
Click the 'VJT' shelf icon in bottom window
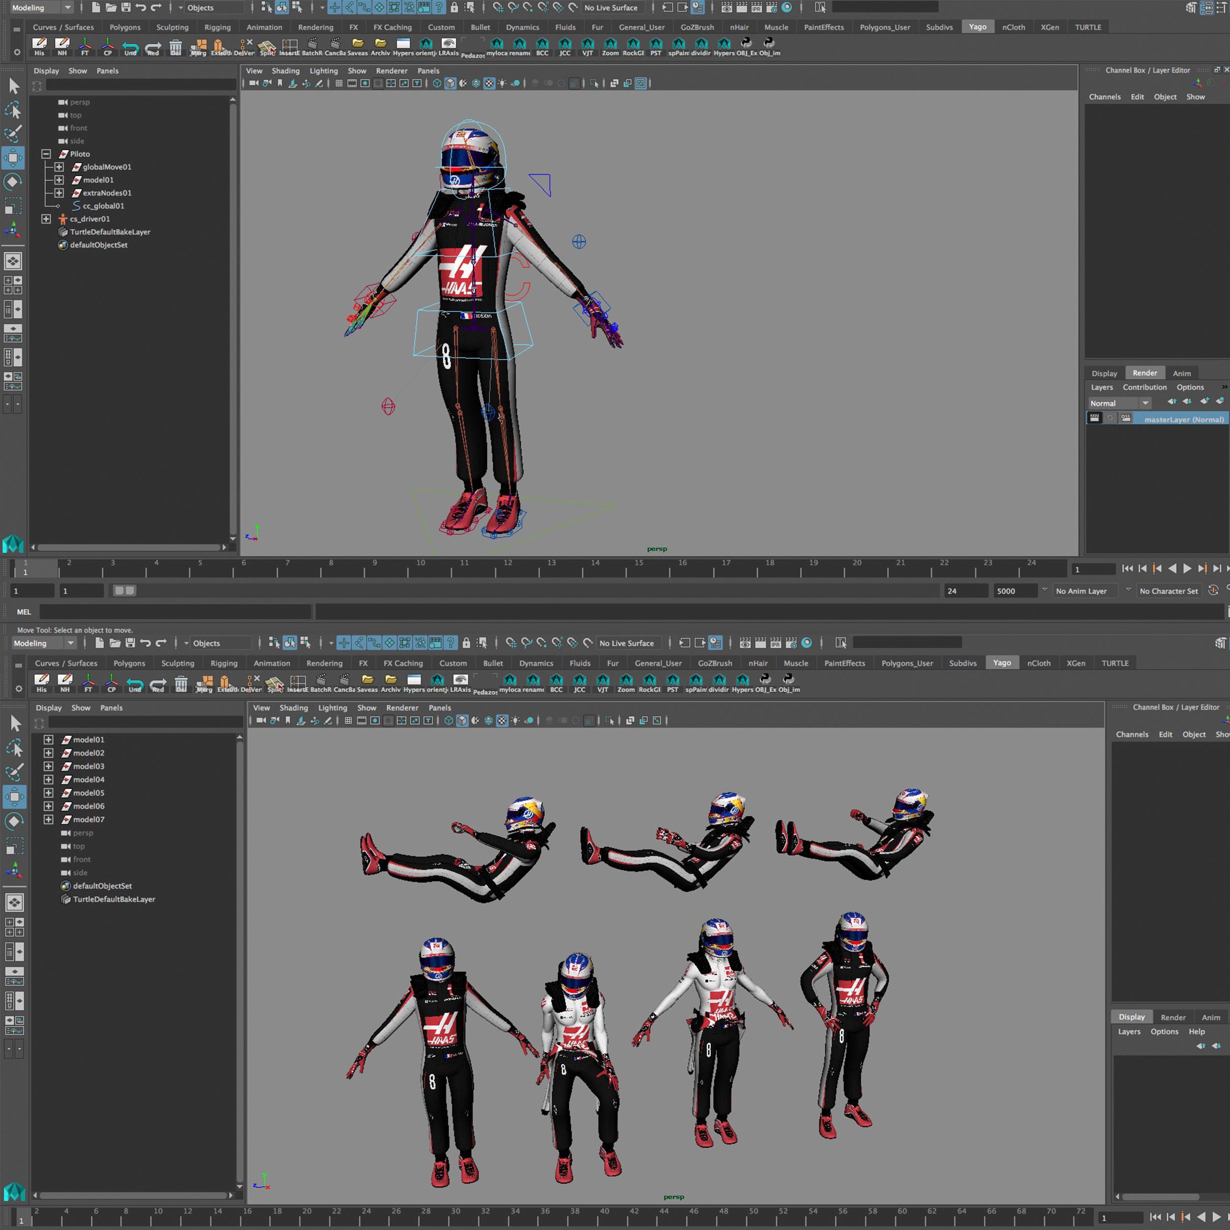click(x=603, y=683)
